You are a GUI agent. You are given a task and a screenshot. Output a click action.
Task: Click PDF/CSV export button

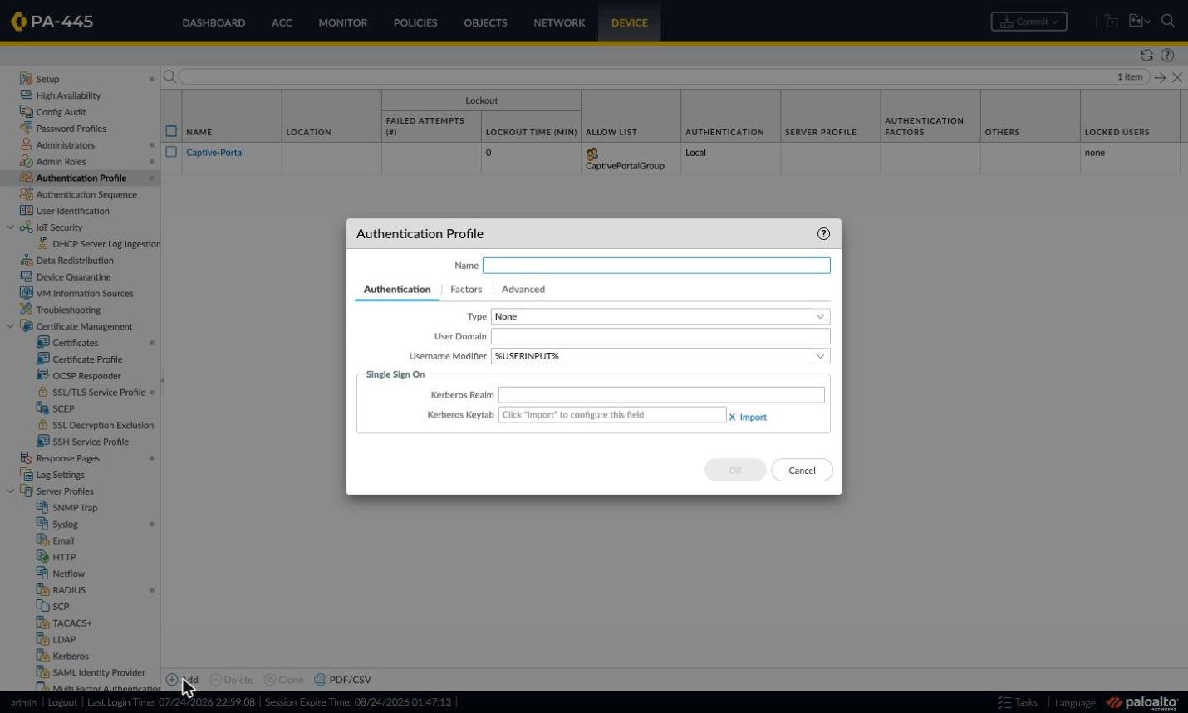tap(342, 680)
